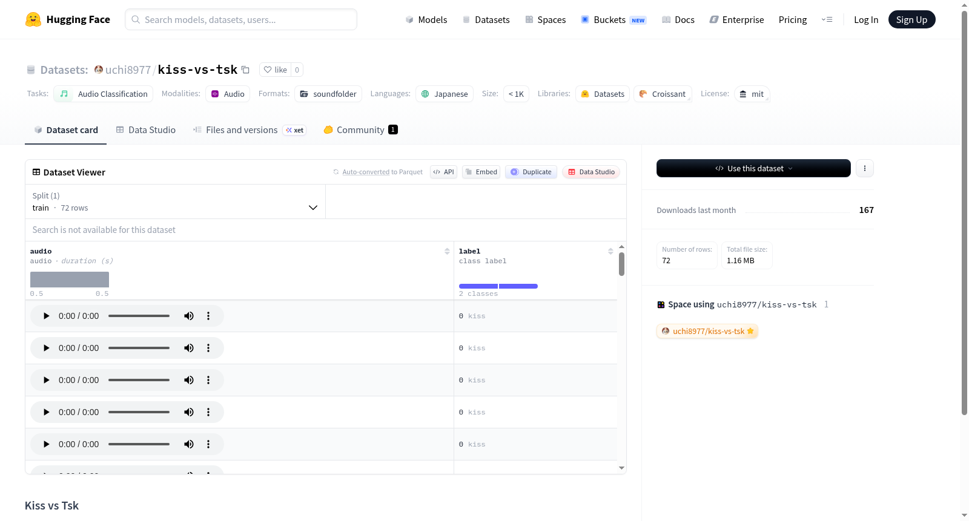Play the second audio row
Viewport: 969px width, 521px height.
(x=47, y=348)
